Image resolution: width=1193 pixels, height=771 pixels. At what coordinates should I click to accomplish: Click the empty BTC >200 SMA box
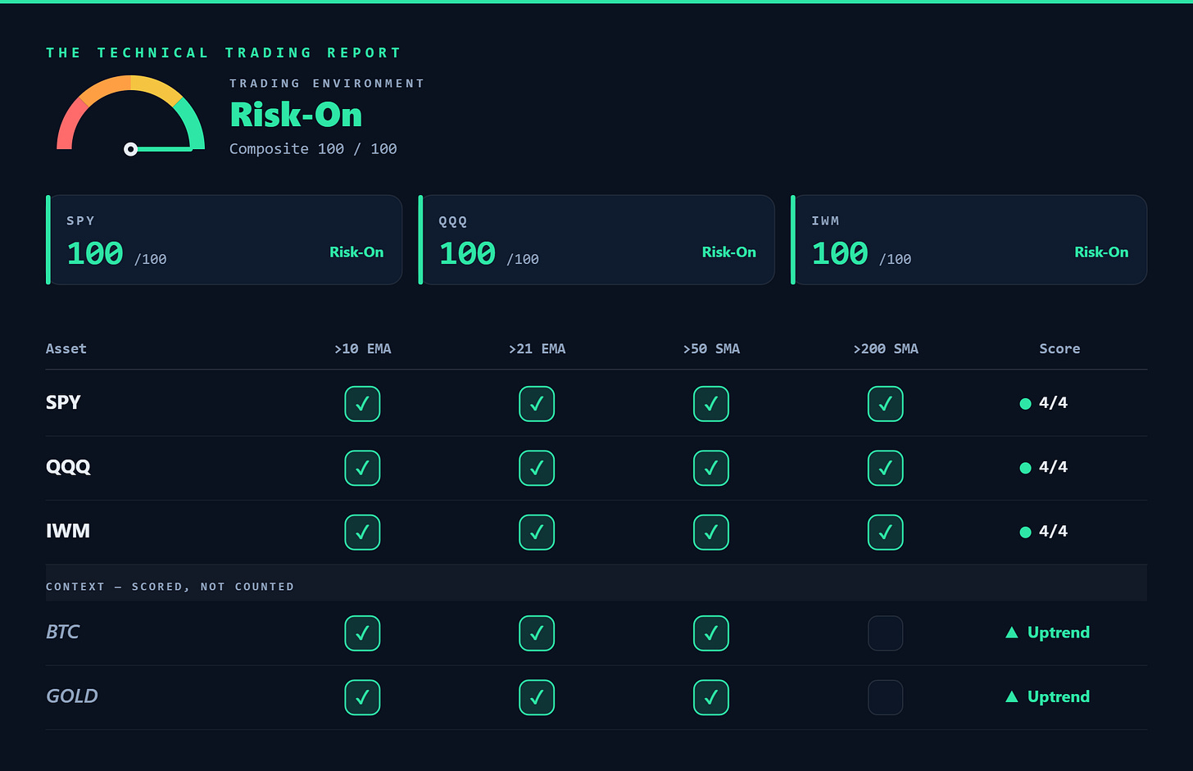click(x=886, y=633)
